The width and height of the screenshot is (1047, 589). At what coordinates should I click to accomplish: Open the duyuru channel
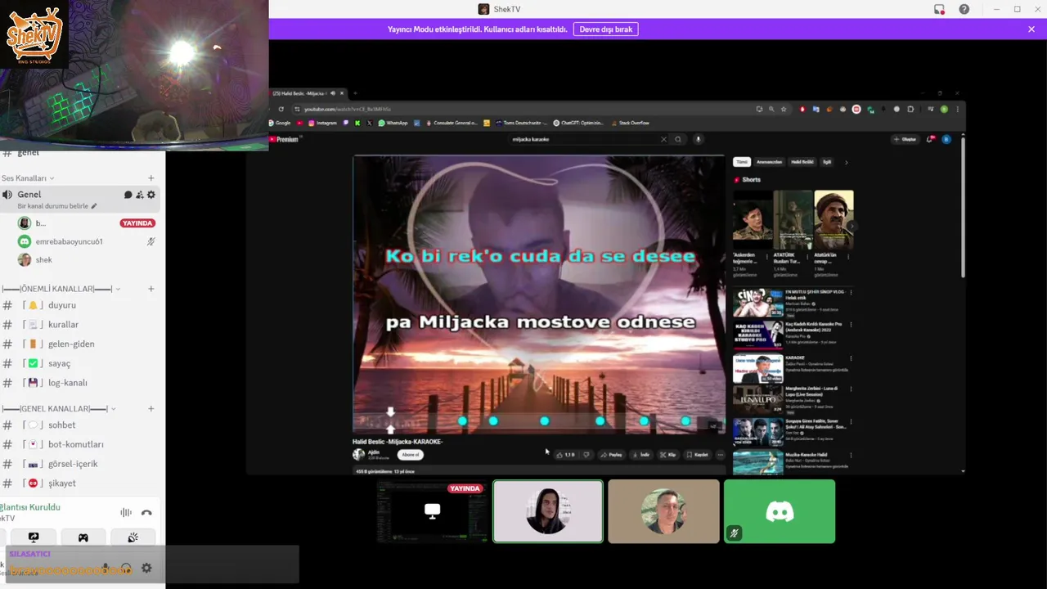point(79,305)
